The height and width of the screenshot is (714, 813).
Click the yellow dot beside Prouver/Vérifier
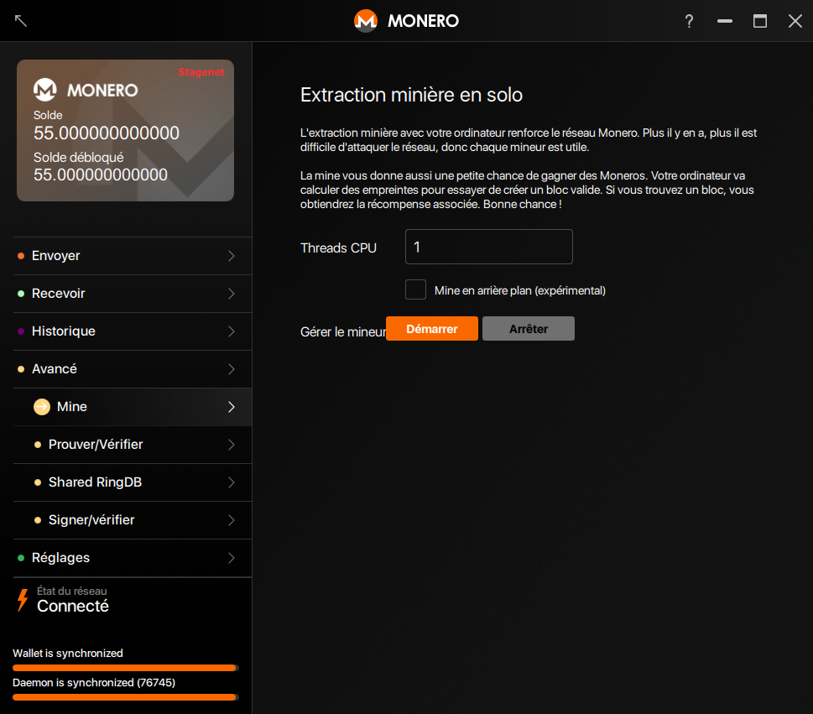[x=38, y=445]
